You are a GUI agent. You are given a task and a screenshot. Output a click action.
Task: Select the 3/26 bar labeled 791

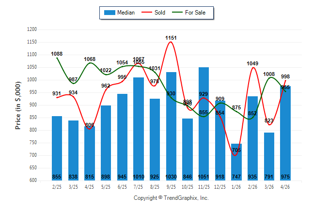[269, 157]
